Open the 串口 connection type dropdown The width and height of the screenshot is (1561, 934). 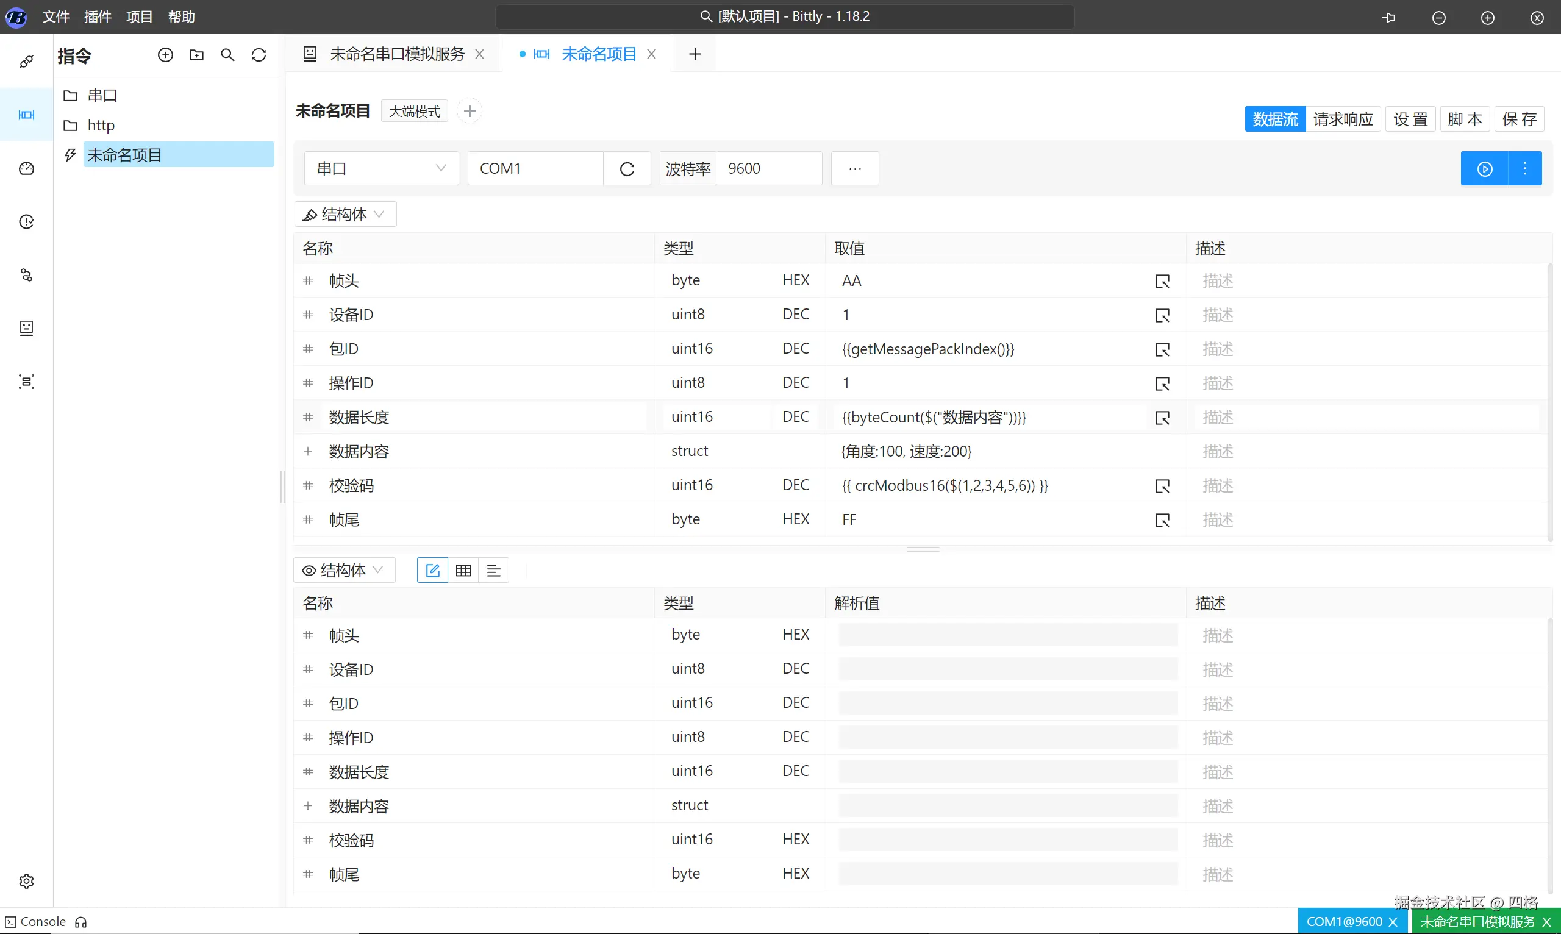tap(381, 169)
